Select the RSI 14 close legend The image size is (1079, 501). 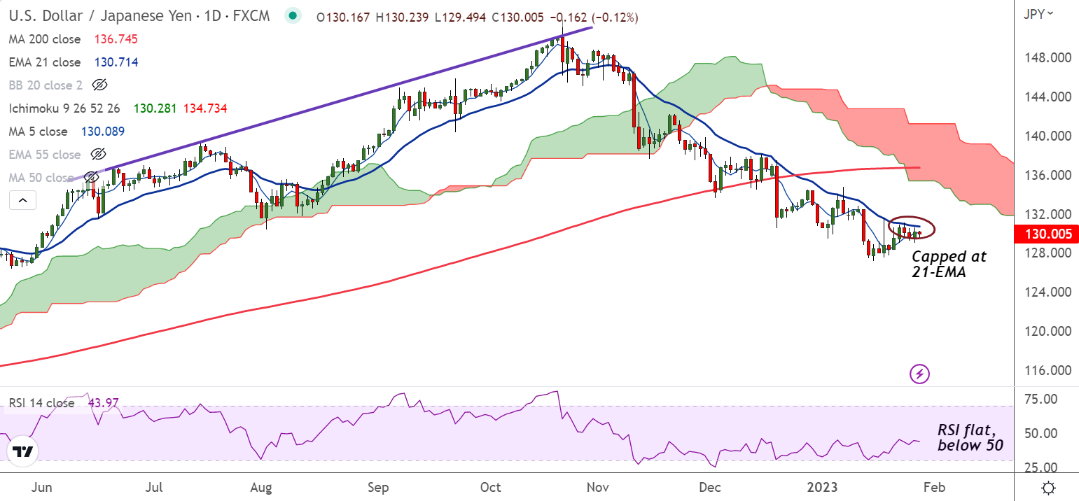coord(41,403)
